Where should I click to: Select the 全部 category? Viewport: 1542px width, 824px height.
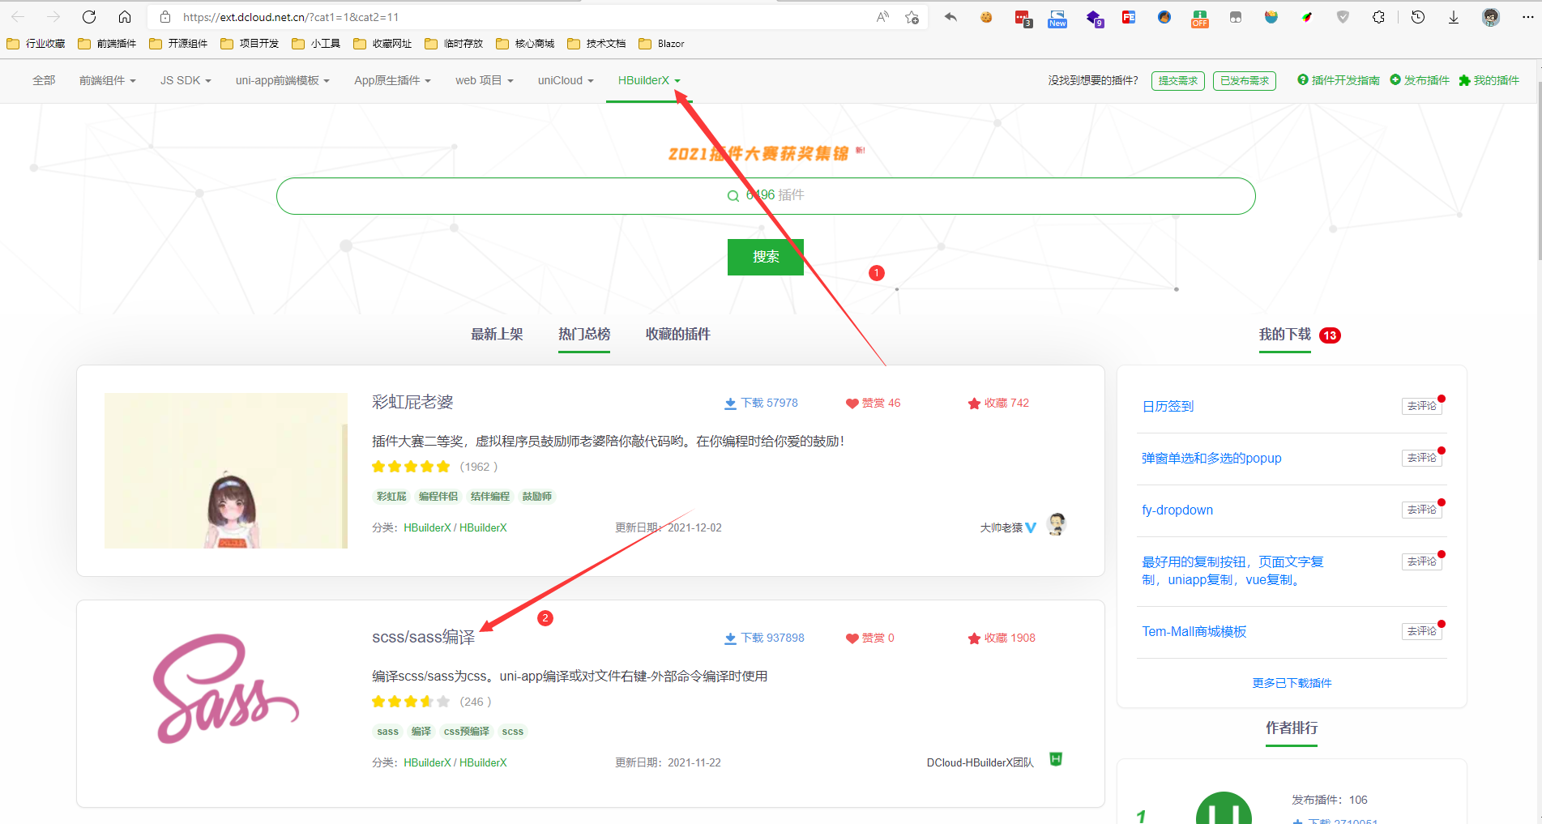click(44, 80)
